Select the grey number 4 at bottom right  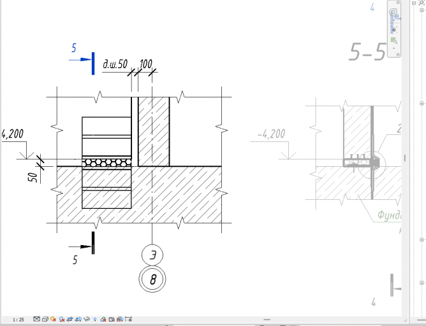[x=374, y=302]
